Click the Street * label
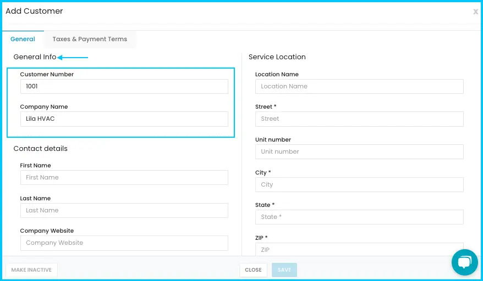483x281 pixels. pos(266,106)
